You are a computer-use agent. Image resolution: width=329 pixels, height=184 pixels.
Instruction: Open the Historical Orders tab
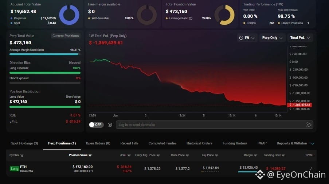point(199,143)
